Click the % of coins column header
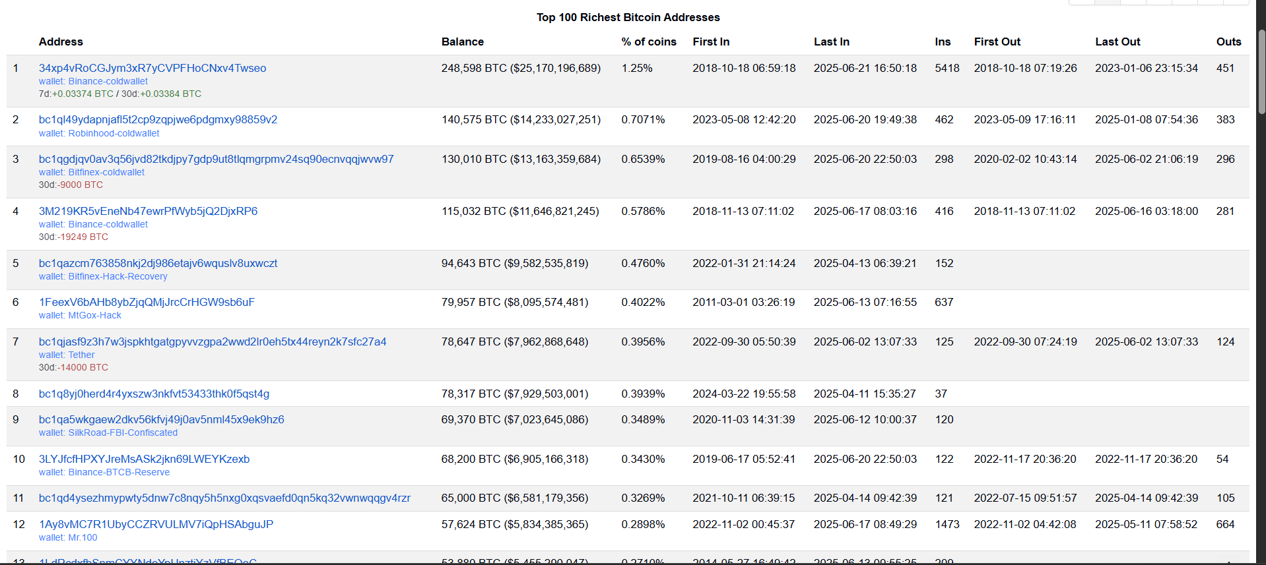 point(649,42)
